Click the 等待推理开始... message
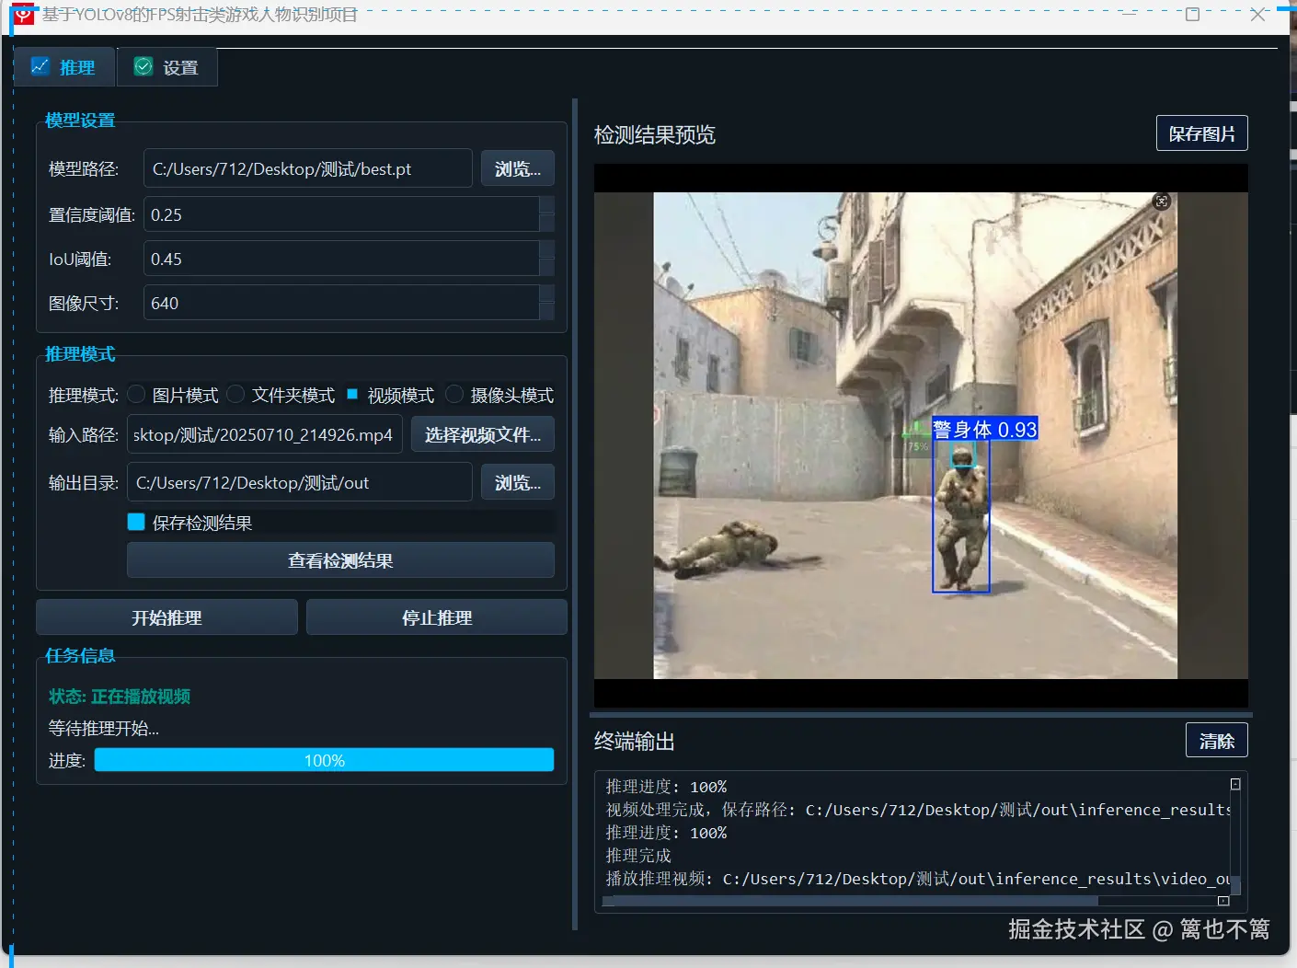This screenshot has width=1297, height=968. [x=104, y=729]
